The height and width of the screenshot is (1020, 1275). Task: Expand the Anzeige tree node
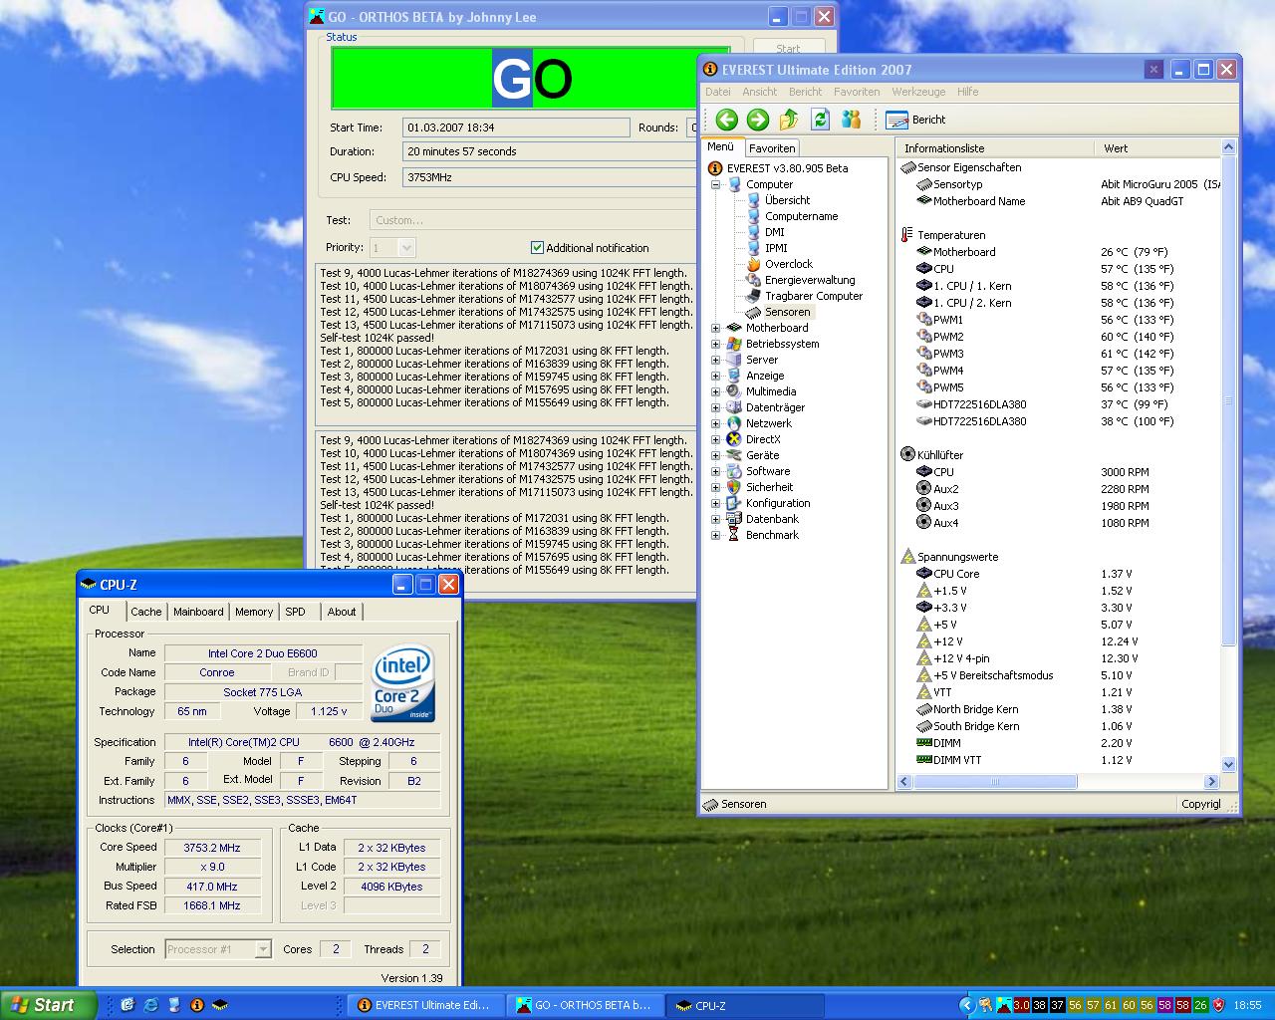click(x=715, y=376)
